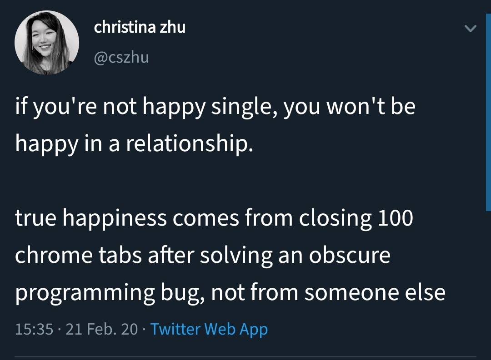Click the words "someone else" in tweet
The height and width of the screenshot is (360, 491).
(375, 292)
